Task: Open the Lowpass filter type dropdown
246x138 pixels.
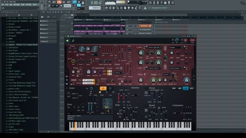Action: point(176,48)
